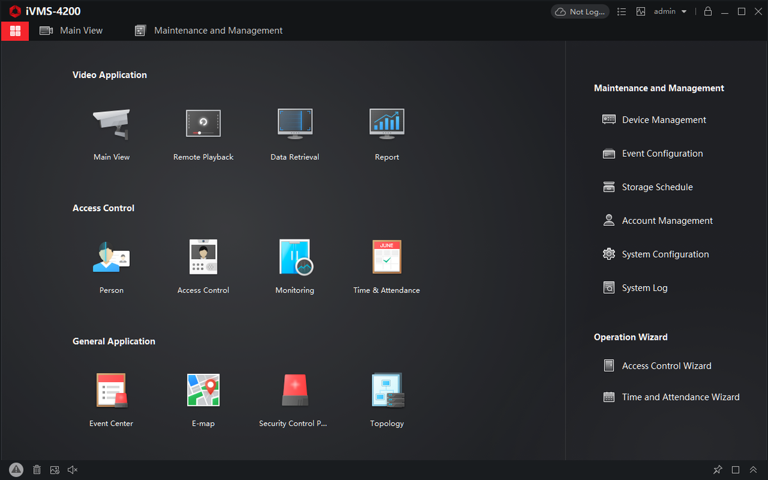Open System Configuration
Viewport: 768px width, 480px height.
pyautogui.click(x=655, y=255)
